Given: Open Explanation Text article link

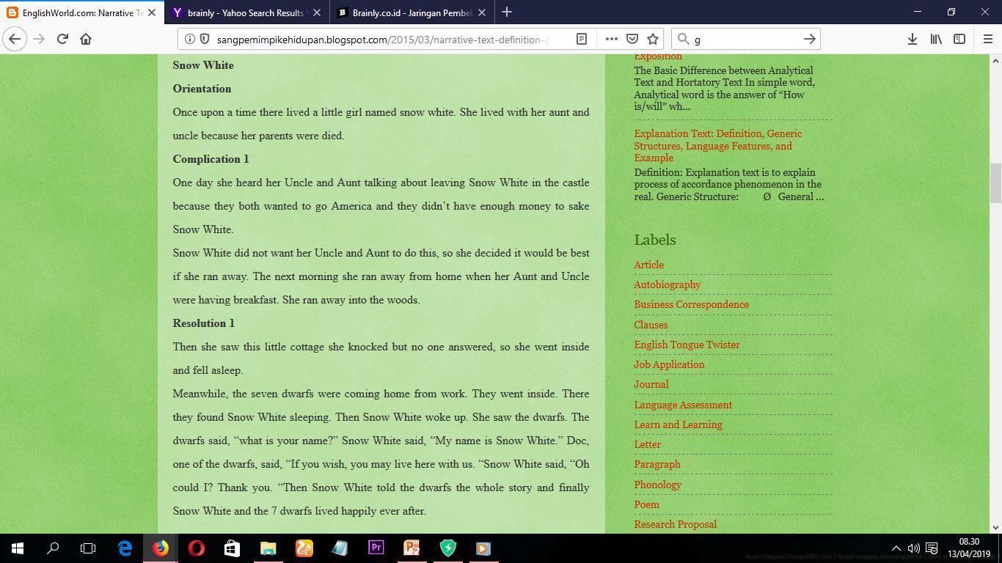Looking at the screenshot, I should 717,146.
